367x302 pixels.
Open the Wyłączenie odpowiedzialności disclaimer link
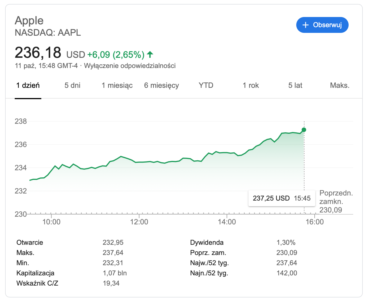pyautogui.click(x=130, y=66)
